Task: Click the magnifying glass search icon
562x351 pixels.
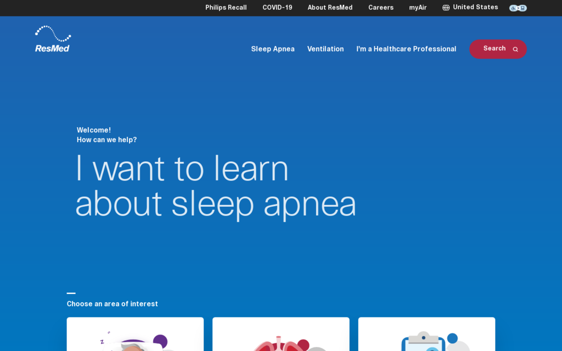Action: (515, 49)
